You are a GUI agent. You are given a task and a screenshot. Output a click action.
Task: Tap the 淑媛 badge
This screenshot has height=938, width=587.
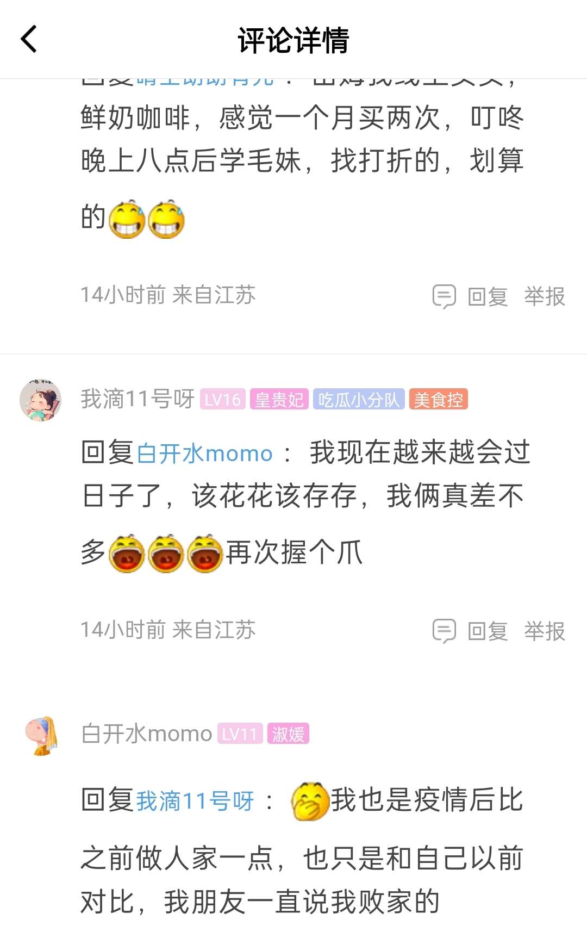288,734
